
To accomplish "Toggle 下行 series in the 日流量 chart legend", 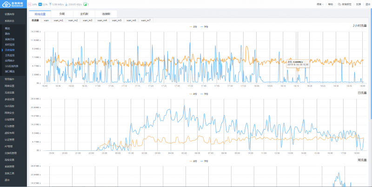I will point(204,94).
